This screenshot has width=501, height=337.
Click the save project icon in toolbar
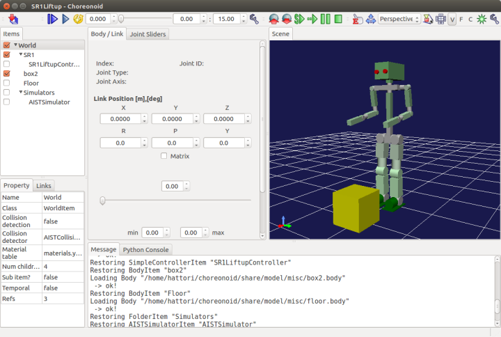pyautogui.click(x=13, y=19)
